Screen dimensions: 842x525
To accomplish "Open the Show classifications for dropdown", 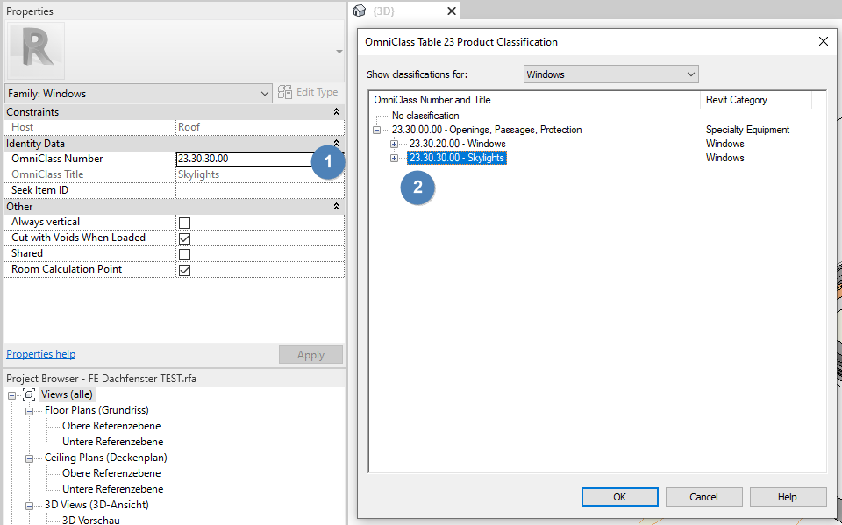I will (611, 74).
